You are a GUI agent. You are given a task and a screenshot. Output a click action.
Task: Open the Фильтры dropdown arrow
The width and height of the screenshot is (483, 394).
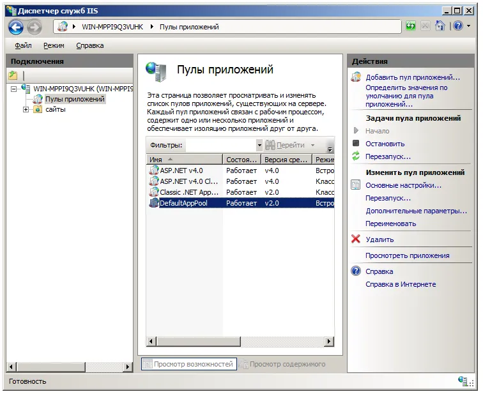pyautogui.click(x=259, y=145)
